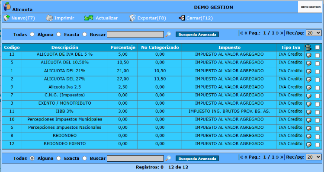Click the Exportar(F8) icon

pyautogui.click(x=132, y=18)
